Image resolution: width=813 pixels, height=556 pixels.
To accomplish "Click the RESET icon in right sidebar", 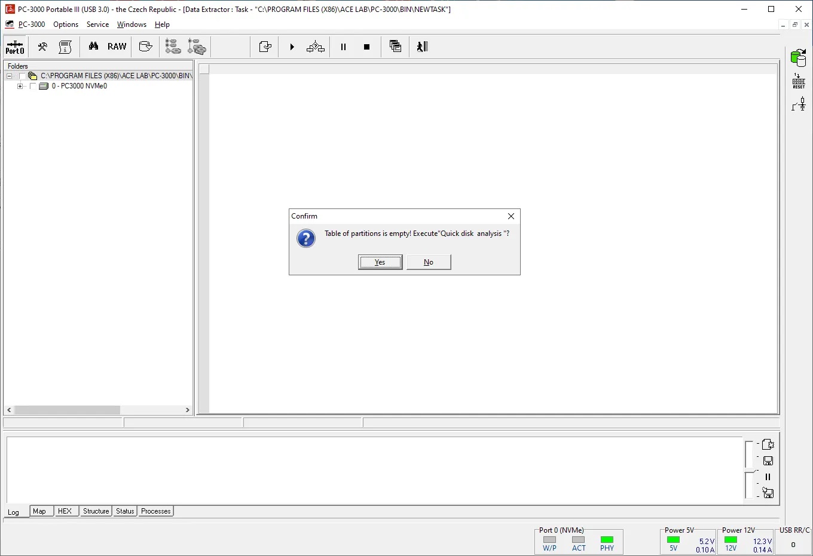I will click(x=799, y=81).
